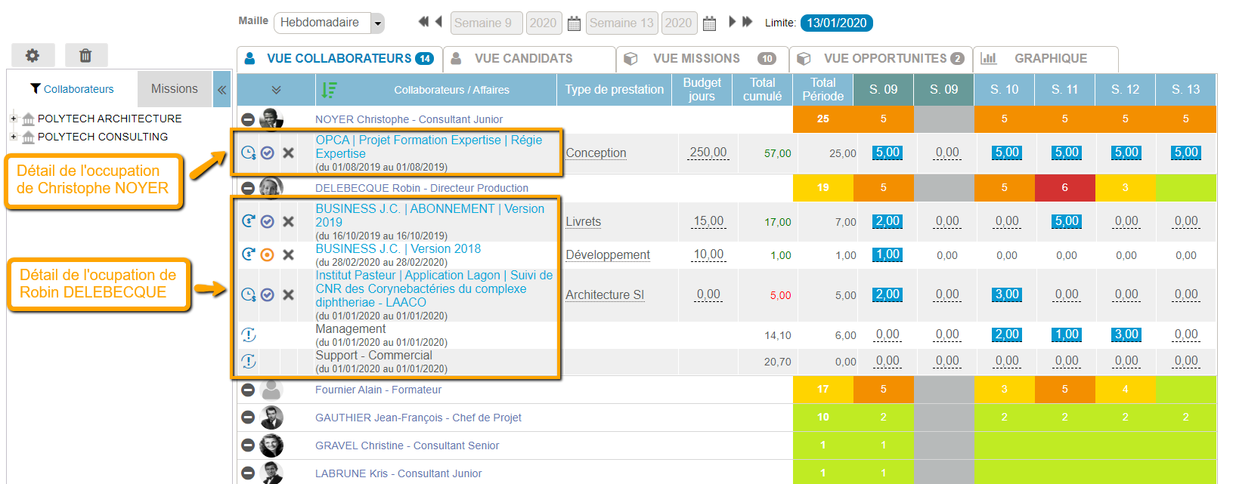Toggle the orange status circle on Version 2018
The image size is (1236, 484).
267,254
